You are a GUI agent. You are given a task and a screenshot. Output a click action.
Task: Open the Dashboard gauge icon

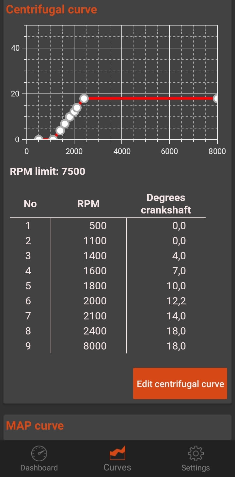click(39, 453)
